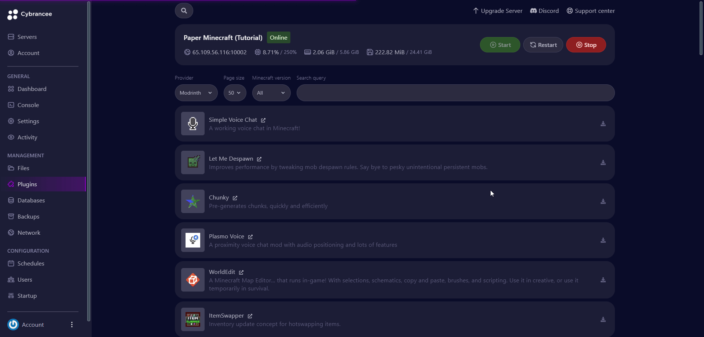Screen dimensions: 704x337
Task: Click the Restart server button
Action: pyautogui.click(x=543, y=45)
